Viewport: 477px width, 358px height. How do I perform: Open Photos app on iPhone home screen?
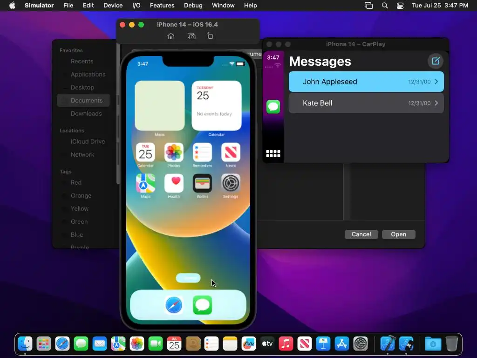(174, 152)
